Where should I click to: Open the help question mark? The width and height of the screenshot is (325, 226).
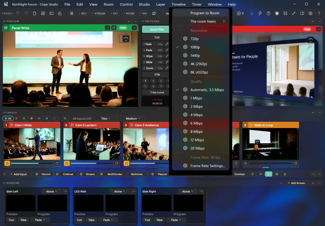(x=319, y=13)
